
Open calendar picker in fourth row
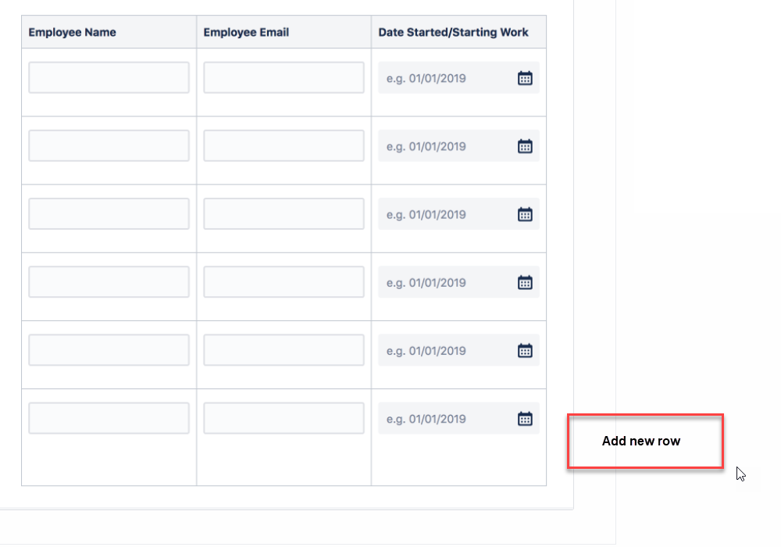[x=525, y=283]
